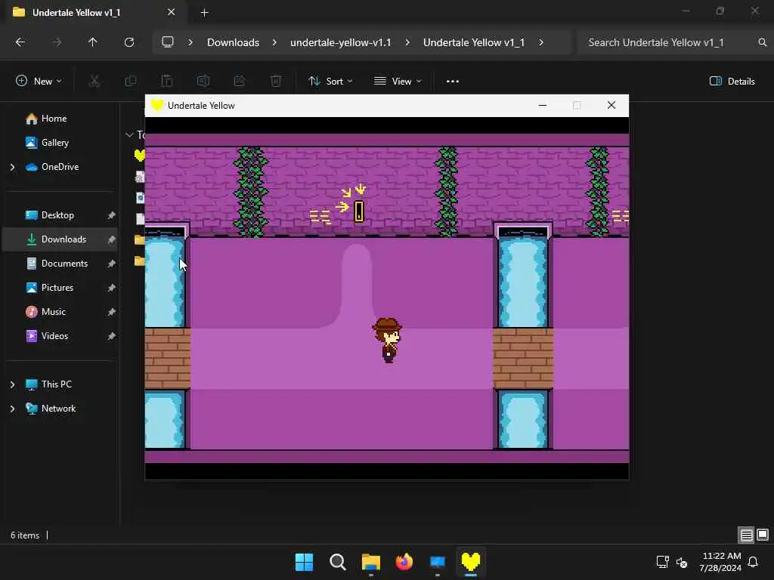
Task: Collapse the file group header chevron
Action: [x=129, y=134]
